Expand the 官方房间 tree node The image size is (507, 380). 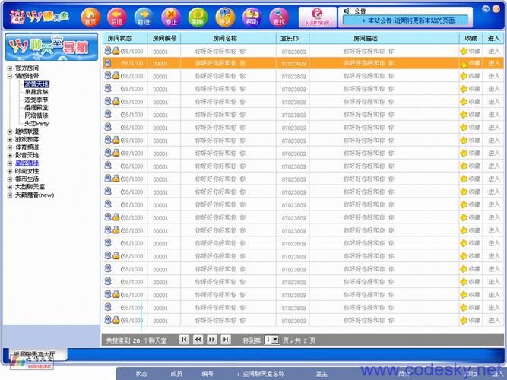click(x=10, y=68)
